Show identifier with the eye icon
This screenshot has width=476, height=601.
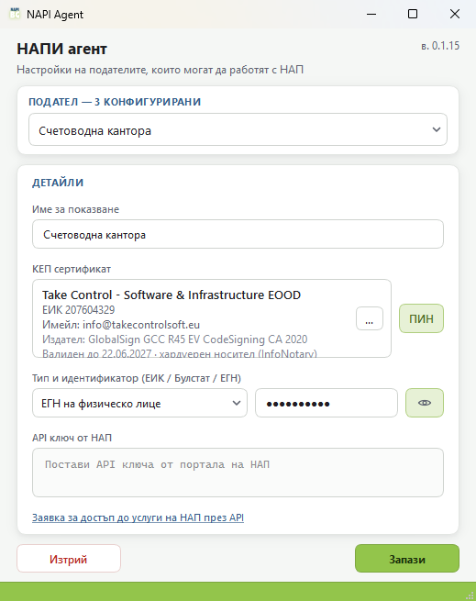(425, 403)
